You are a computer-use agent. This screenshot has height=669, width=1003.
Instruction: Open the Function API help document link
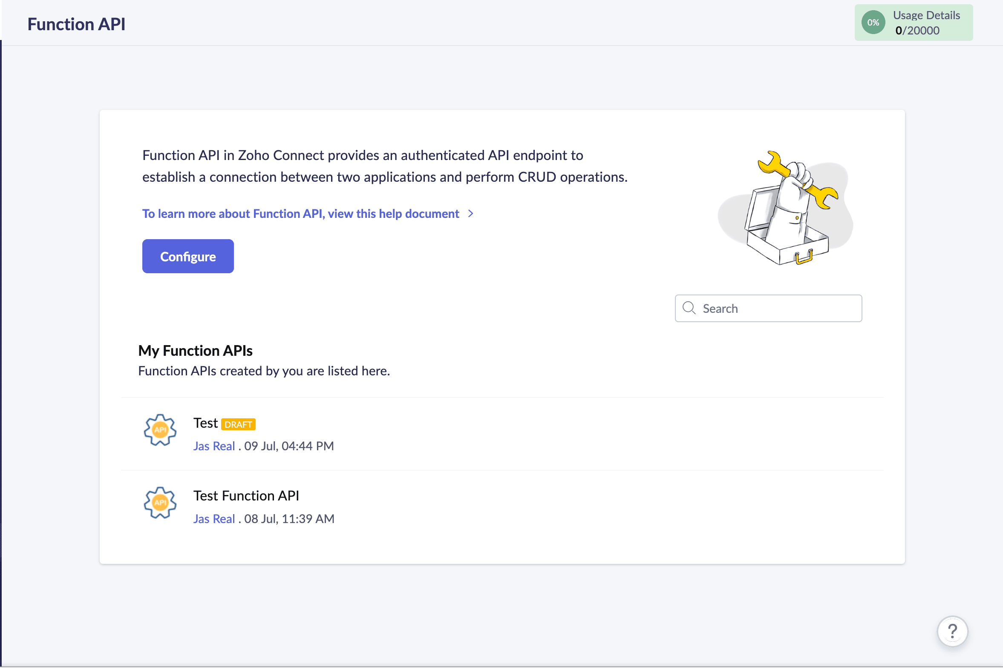(x=301, y=214)
